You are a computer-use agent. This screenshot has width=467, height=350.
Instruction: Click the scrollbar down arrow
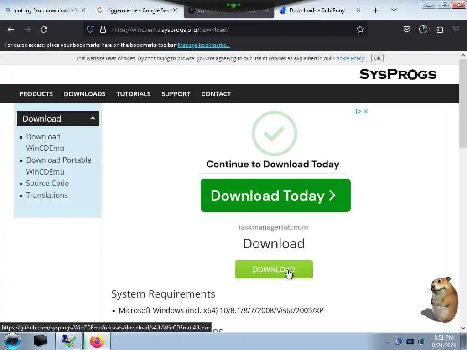463,328
